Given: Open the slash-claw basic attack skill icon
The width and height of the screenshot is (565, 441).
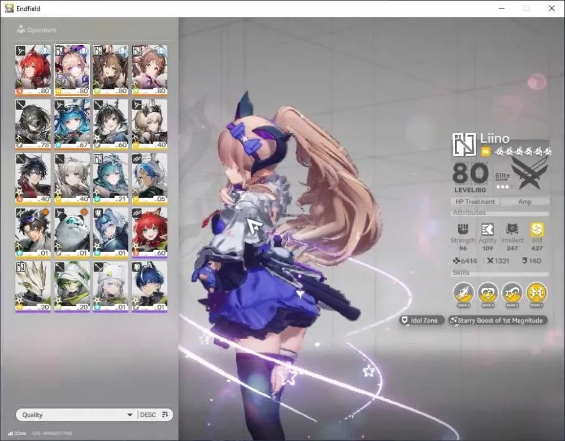Looking at the screenshot, I should coord(463,293).
